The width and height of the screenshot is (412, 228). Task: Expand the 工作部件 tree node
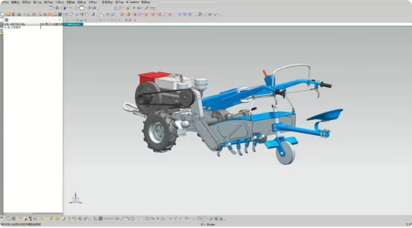(x=5, y=27)
